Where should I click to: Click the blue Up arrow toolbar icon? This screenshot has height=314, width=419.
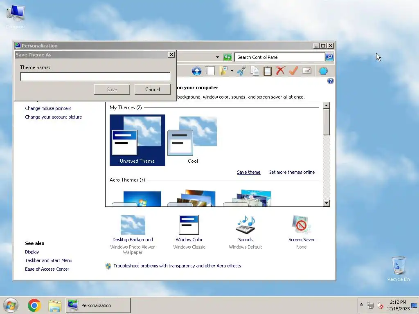(x=197, y=71)
